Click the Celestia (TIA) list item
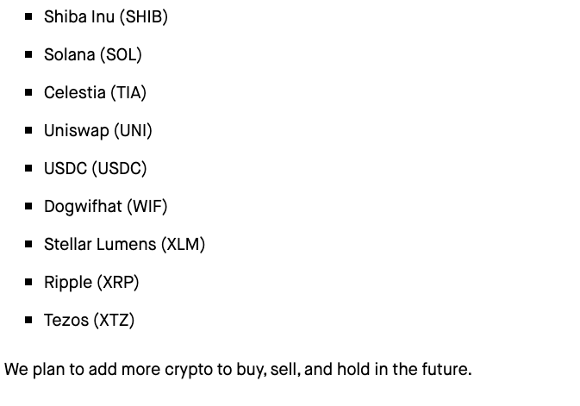 pyautogui.click(x=95, y=92)
